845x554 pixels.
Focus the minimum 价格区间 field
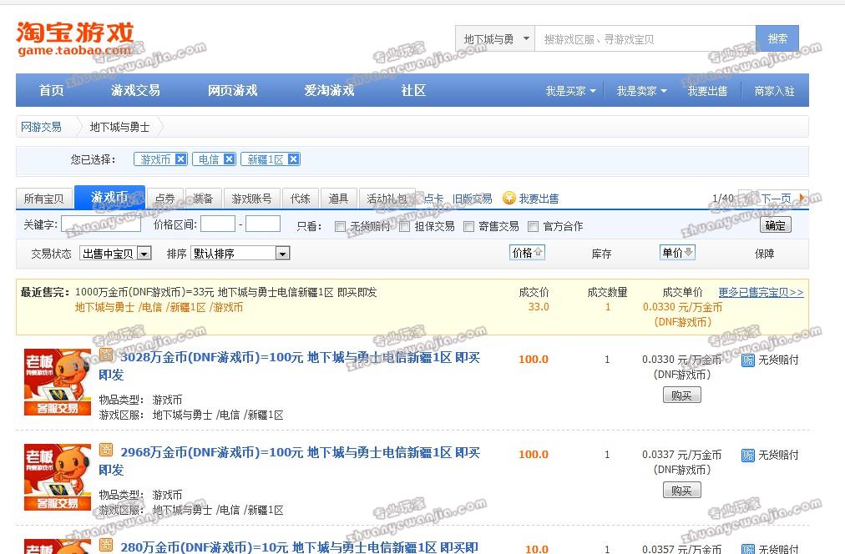(x=218, y=224)
